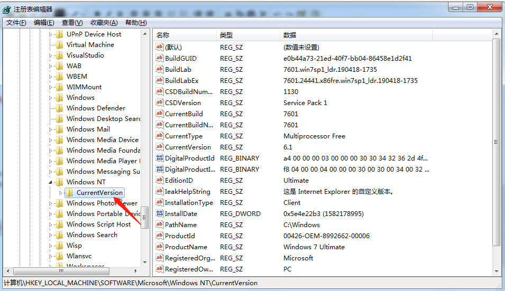Collapse the Windows NT tree node
The height and width of the screenshot is (291, 505).
(x=51, y=182)
